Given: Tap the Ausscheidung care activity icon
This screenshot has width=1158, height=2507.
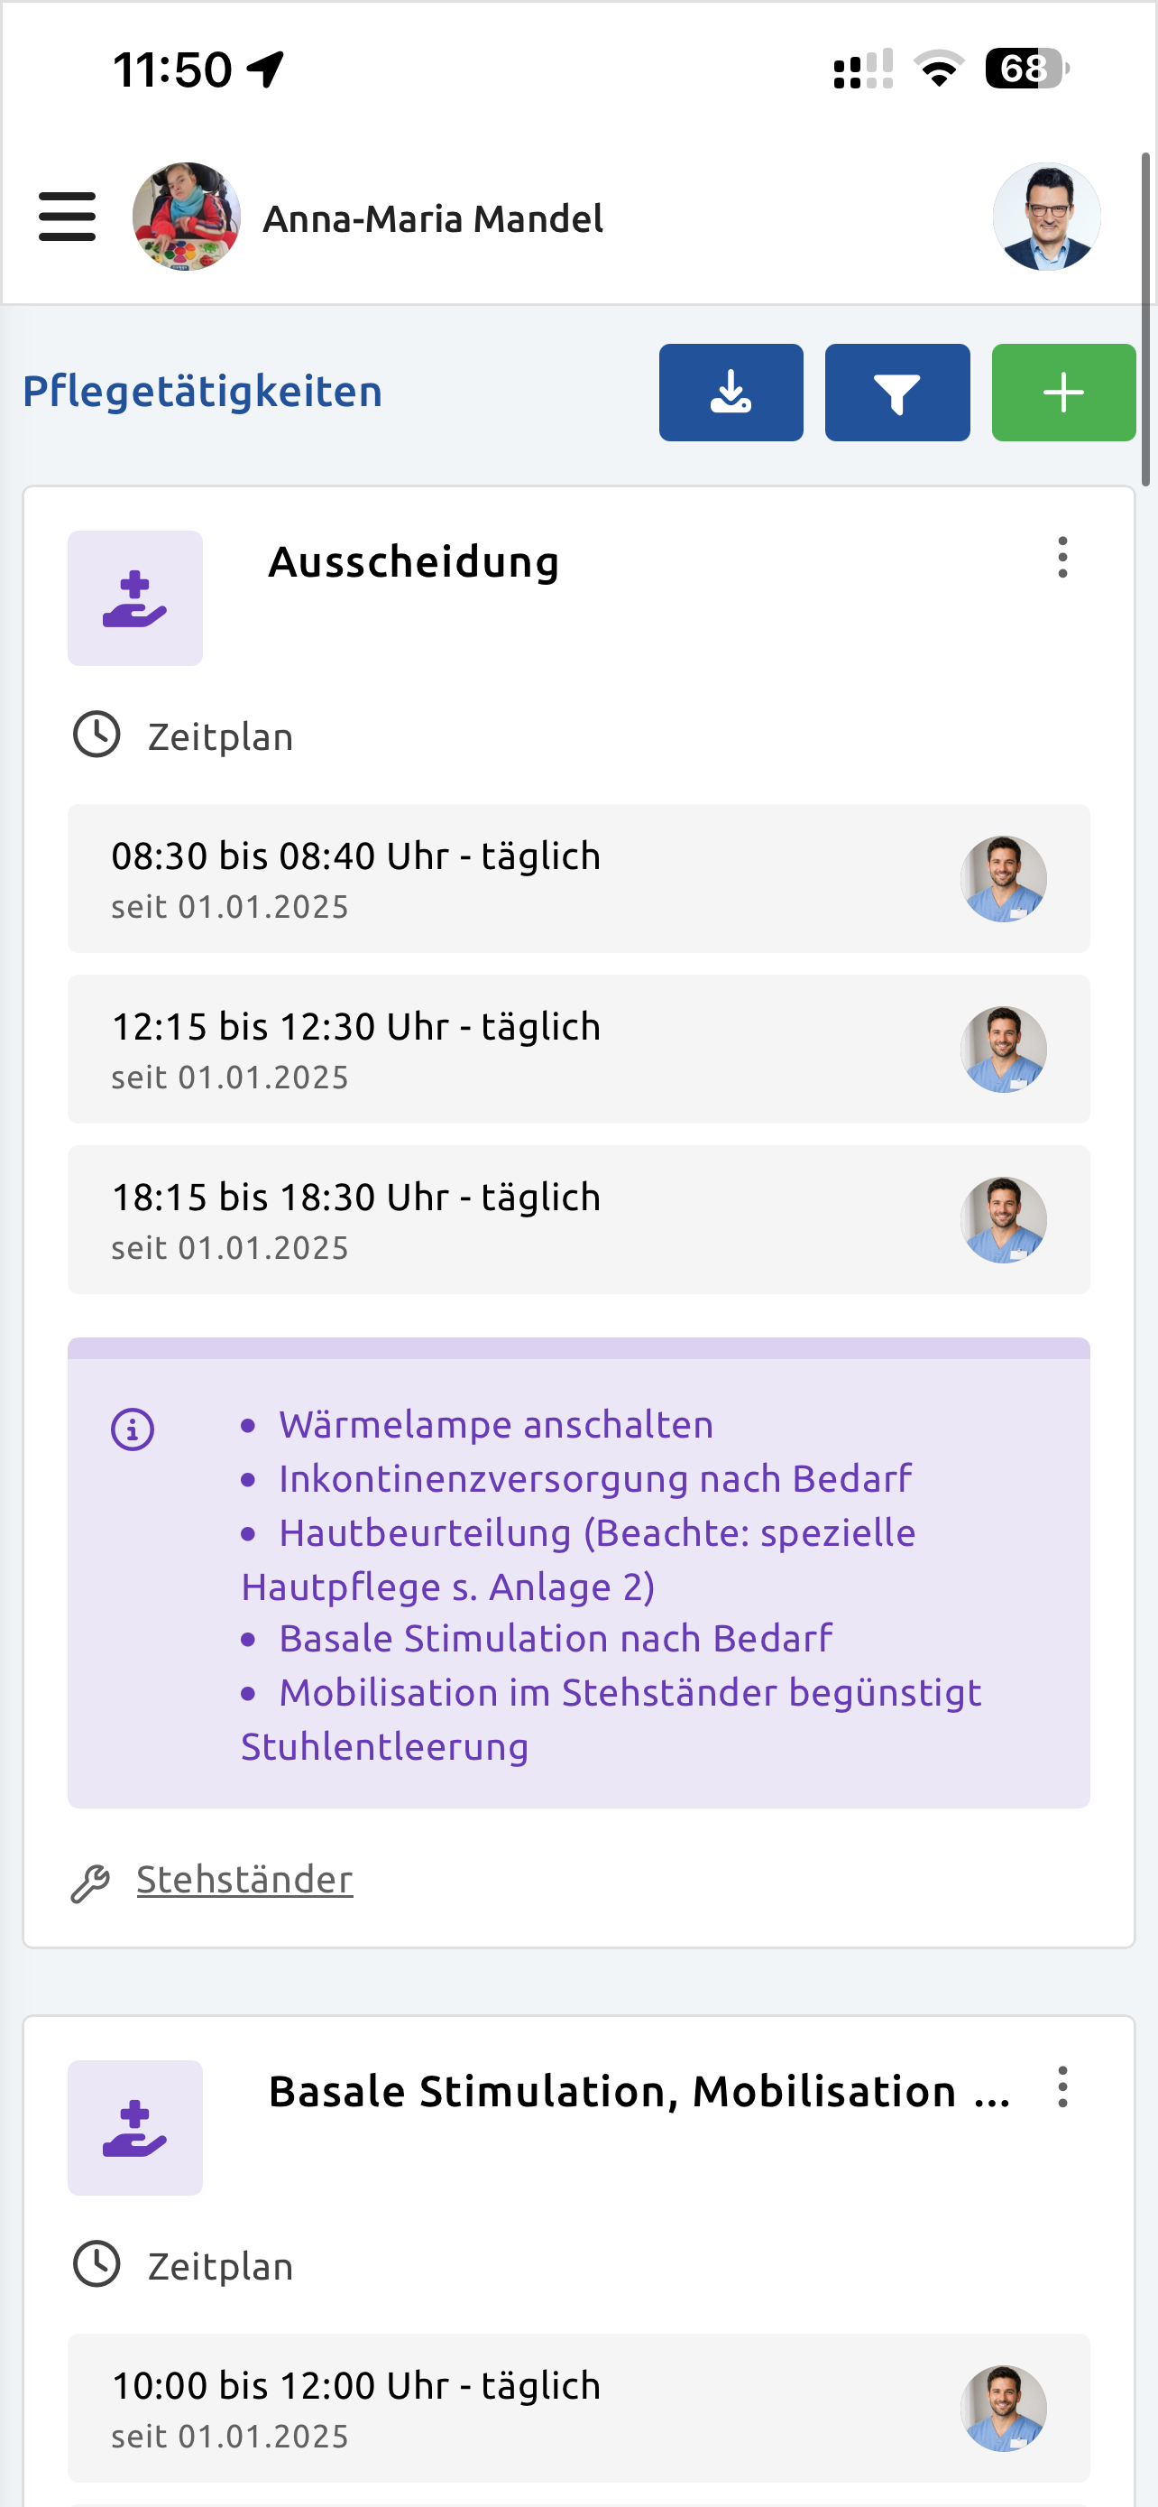Looking at the screenshot, I should [135, 597].
